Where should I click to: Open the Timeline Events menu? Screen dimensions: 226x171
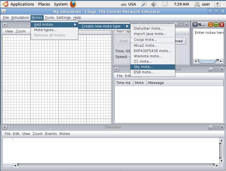point(51,134)
